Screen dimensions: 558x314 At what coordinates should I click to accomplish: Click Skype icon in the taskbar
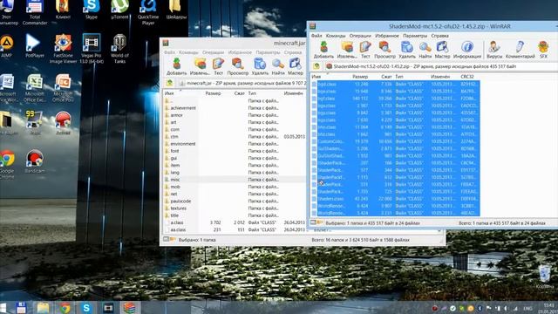86,308
